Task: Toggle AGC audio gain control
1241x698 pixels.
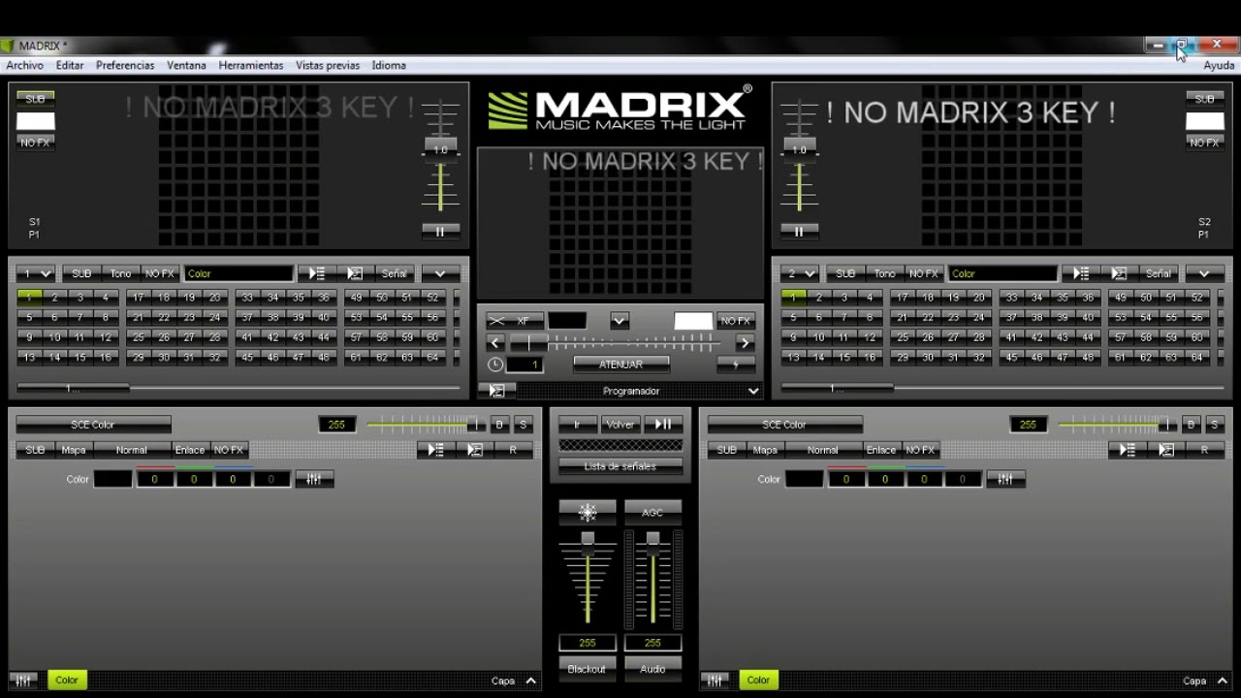Action: [x=652, y=512]
